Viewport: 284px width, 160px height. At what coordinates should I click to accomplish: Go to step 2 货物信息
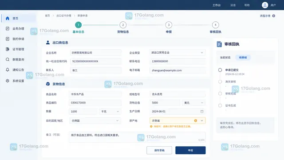click(x=123, y=25)
